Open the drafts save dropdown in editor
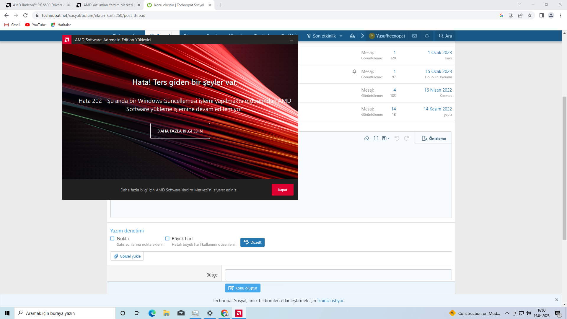567x319 pixels. pyautogui.click(x=386, y=138)
